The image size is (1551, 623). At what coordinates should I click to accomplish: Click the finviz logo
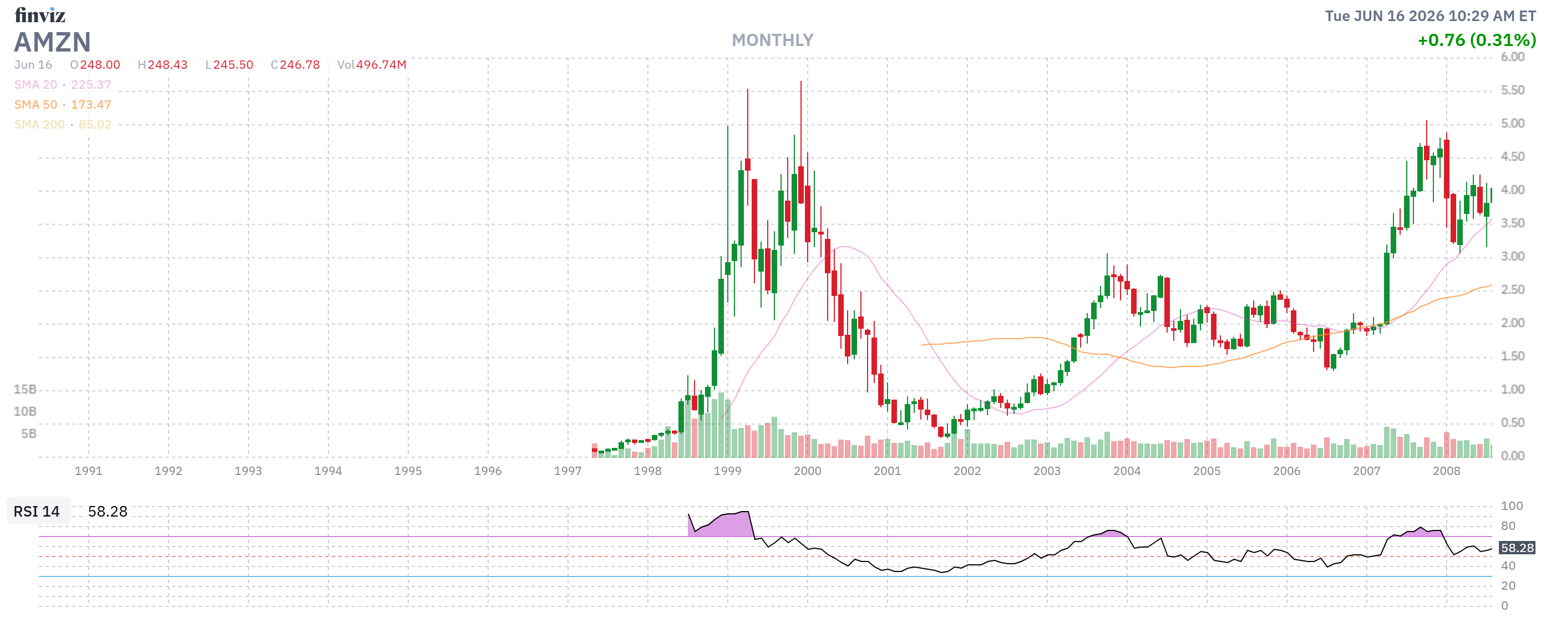click(40, 14)
